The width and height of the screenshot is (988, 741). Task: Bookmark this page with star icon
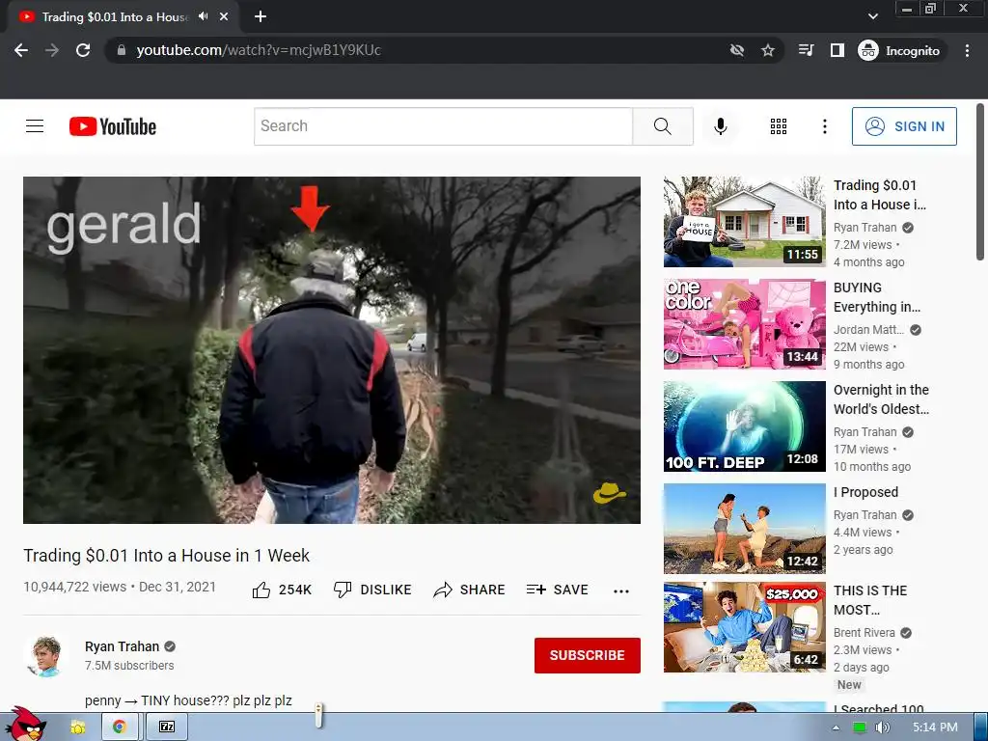(767, 50)
